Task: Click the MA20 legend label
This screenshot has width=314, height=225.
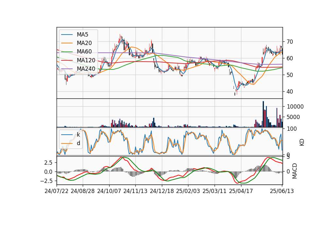Action: pyautogui.click(x=84, y=43)
